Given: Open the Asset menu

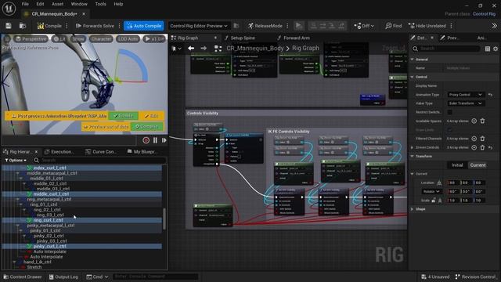Looking at the screenshot, I should click(57, 4).
